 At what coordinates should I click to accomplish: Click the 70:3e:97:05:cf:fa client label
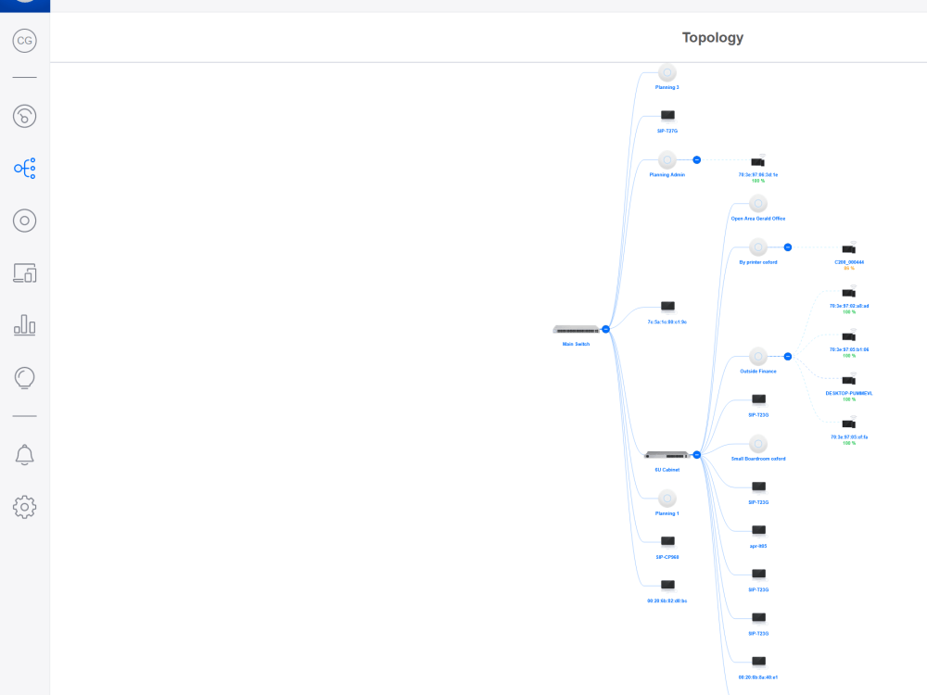tap(849, 437)
